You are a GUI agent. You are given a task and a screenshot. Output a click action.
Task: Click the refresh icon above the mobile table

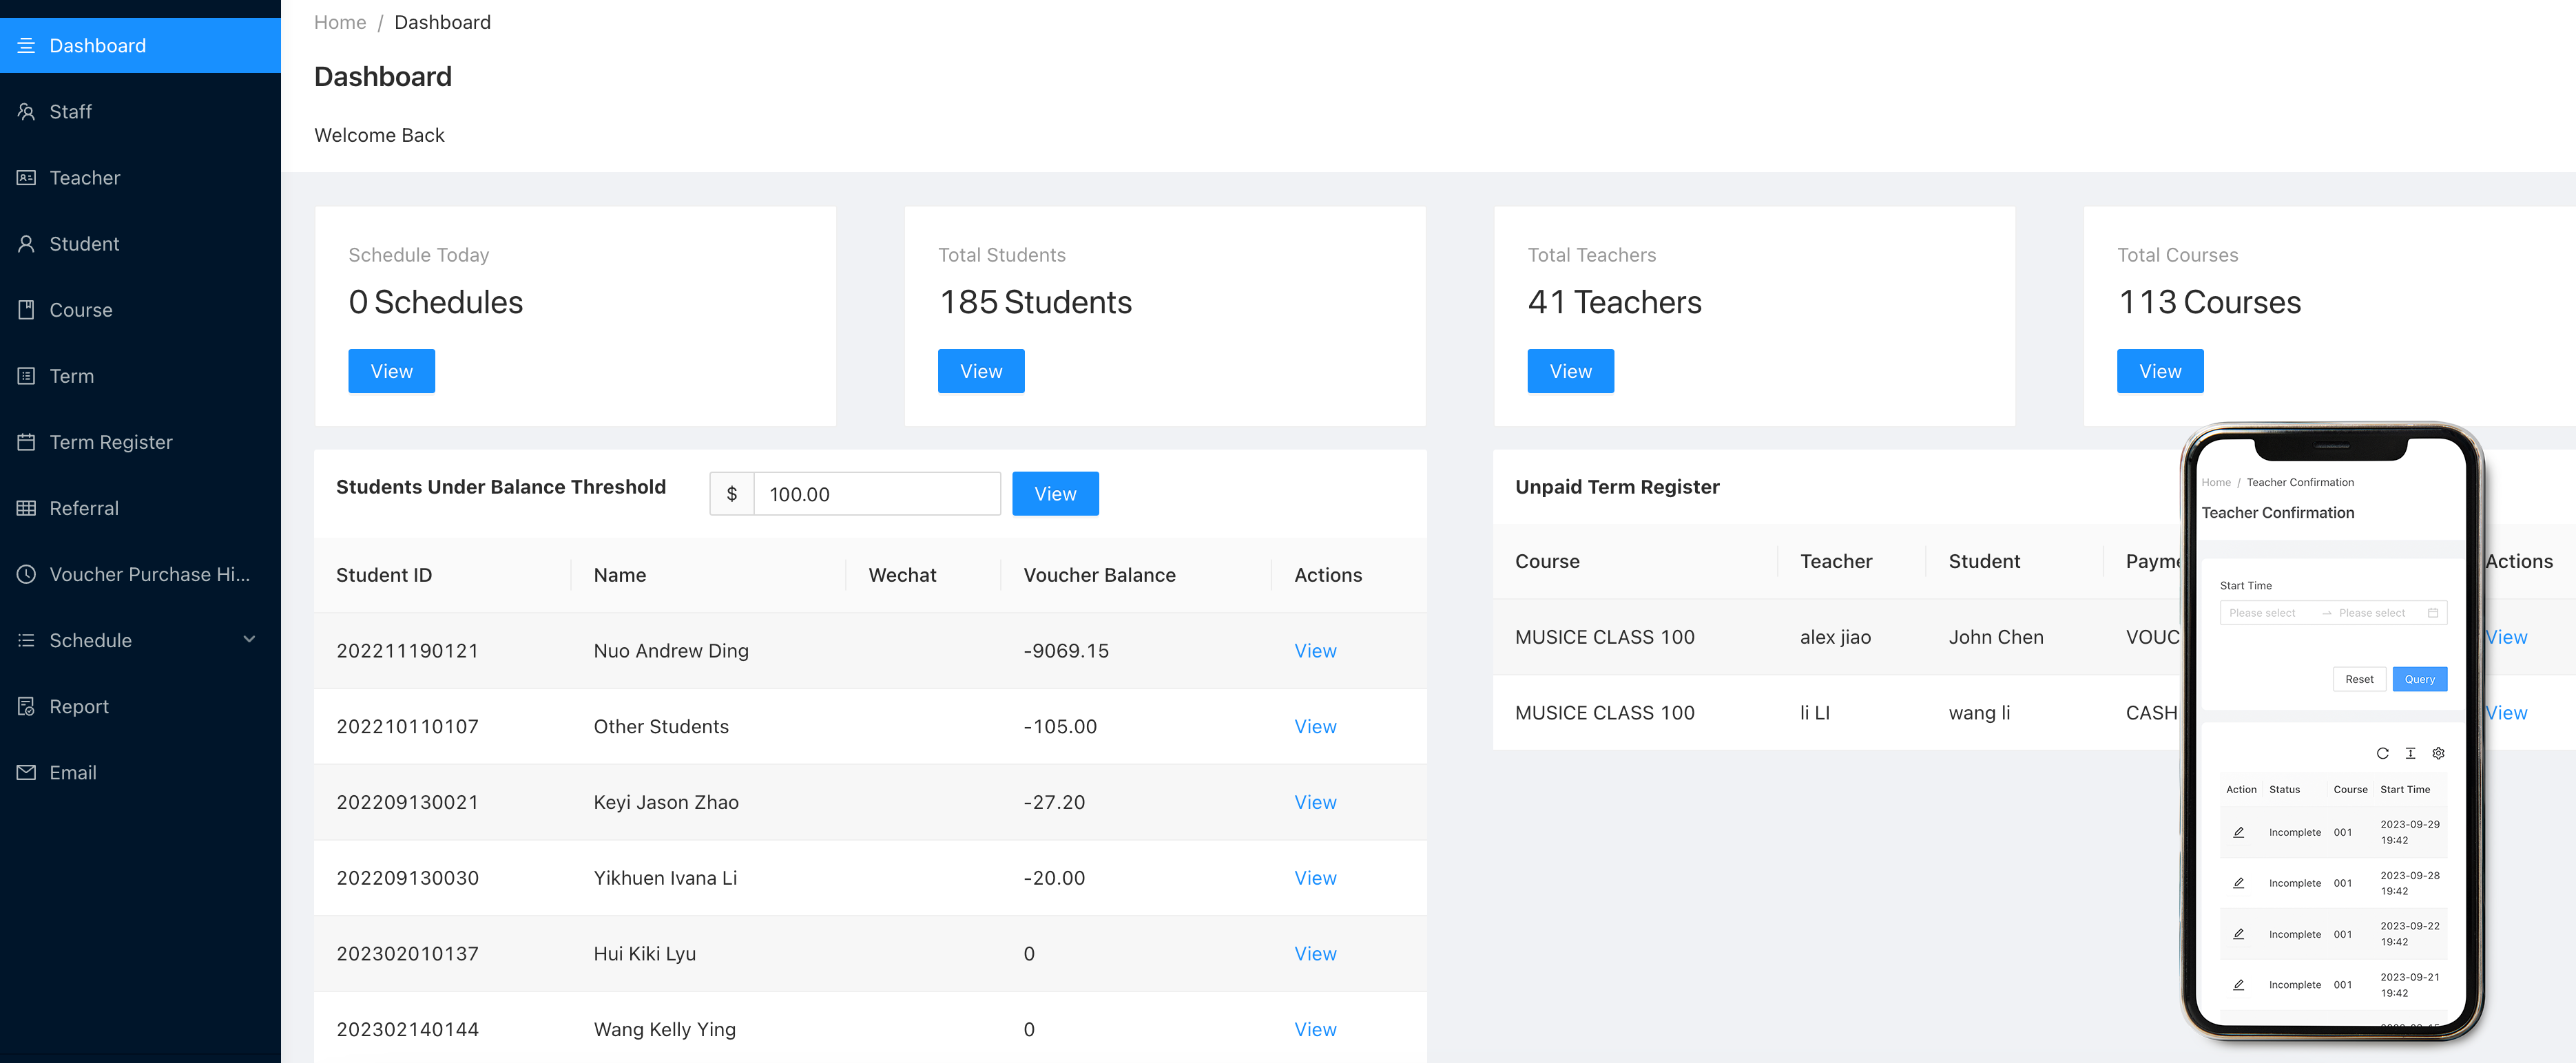point(2383,753)
